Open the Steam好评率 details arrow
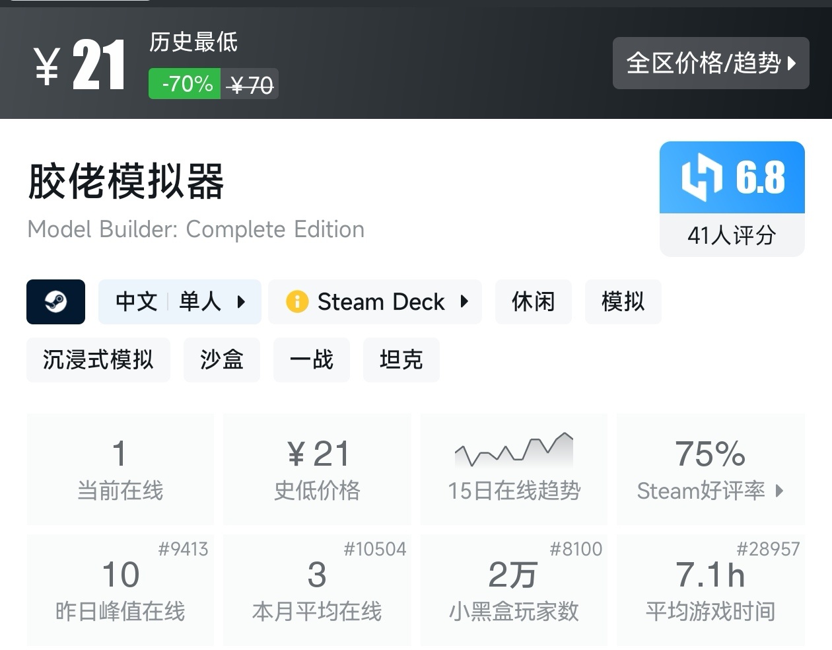 click(x=779, y=491)
